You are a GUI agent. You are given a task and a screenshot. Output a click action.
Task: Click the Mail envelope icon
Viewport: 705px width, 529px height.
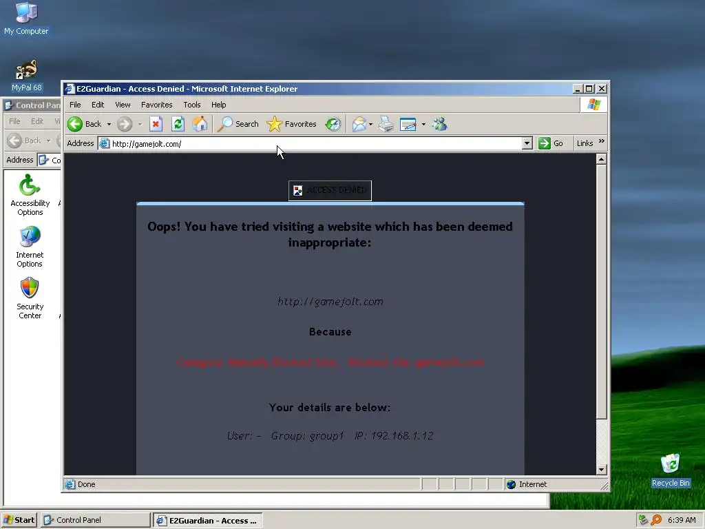click(359, 124)
